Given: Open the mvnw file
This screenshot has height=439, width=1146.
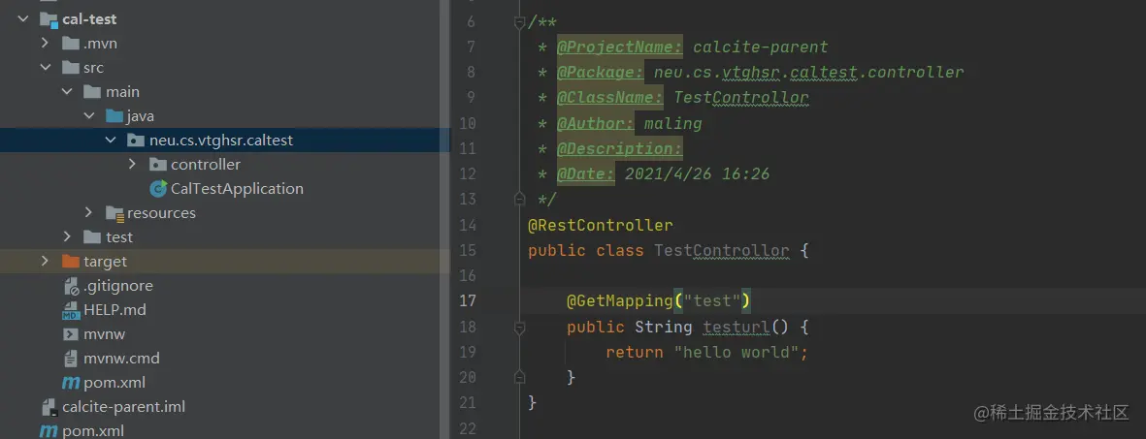Looking at the screenshot, I should pos(105,334).
